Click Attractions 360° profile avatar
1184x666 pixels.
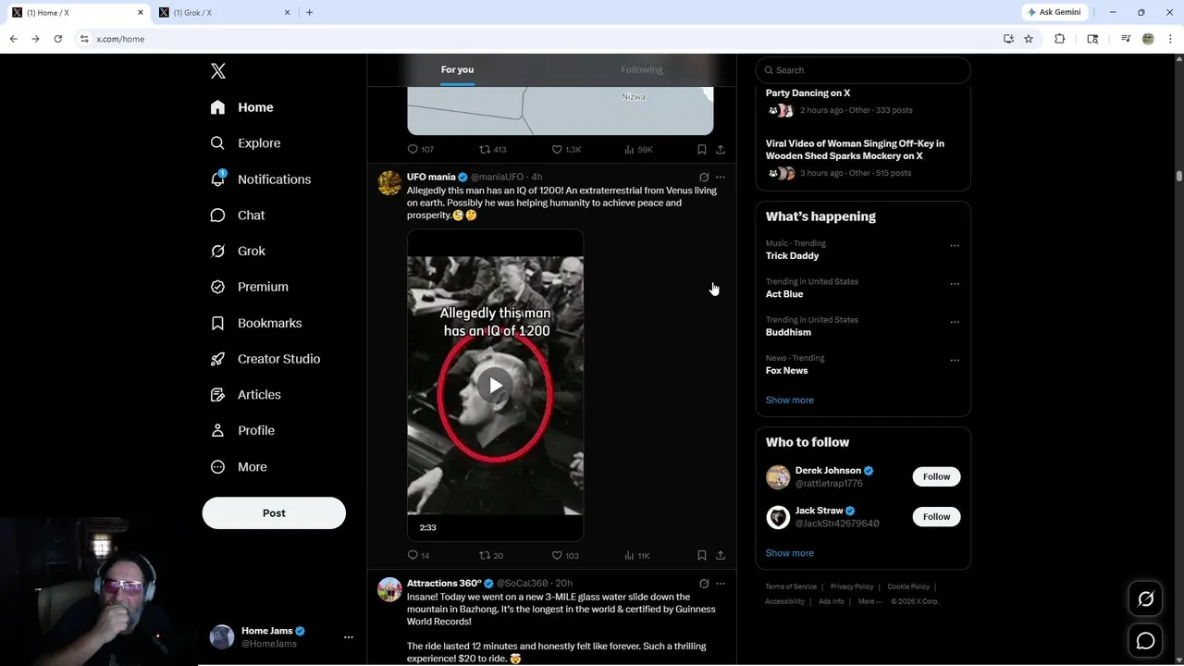tap(389, 589)
